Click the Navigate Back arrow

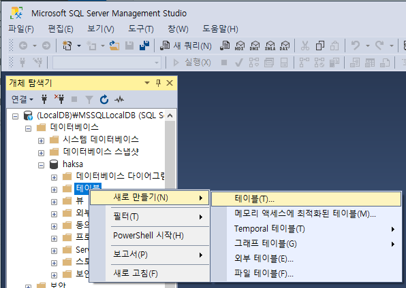click(23, 46)
